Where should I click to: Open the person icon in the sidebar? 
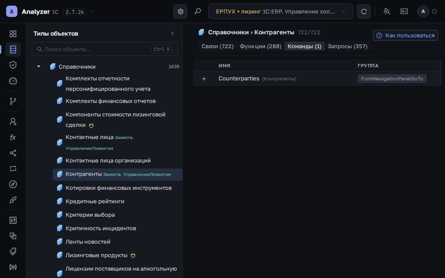click(13, 122)
